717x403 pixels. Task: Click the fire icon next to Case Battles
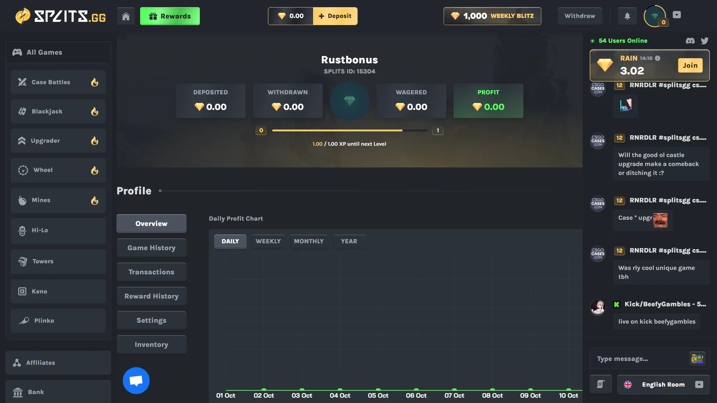(x=95, y=82)
